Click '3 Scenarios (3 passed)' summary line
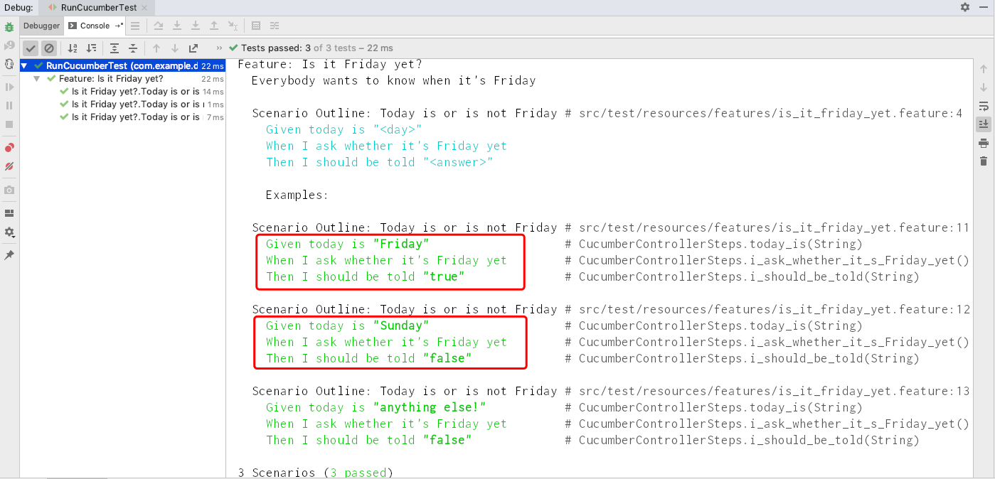This screenshot has height=479, width=995. pyautogui.click(x=315, y=473)
